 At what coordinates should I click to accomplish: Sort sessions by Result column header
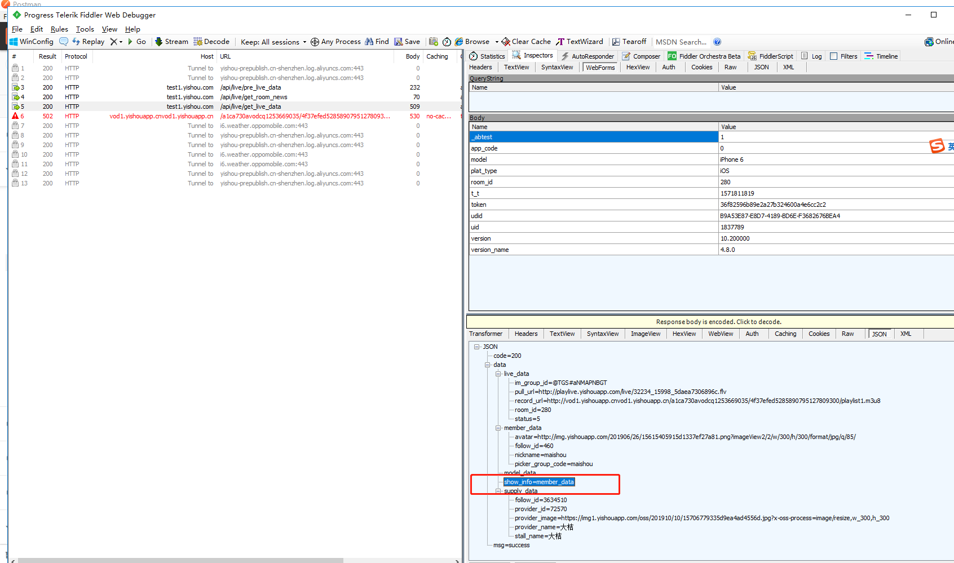(47, 56)
